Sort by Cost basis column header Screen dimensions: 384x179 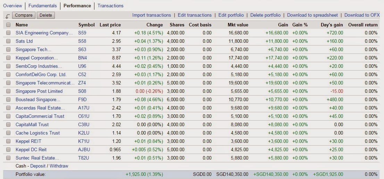pyautogui.click(x=200, y=25)
